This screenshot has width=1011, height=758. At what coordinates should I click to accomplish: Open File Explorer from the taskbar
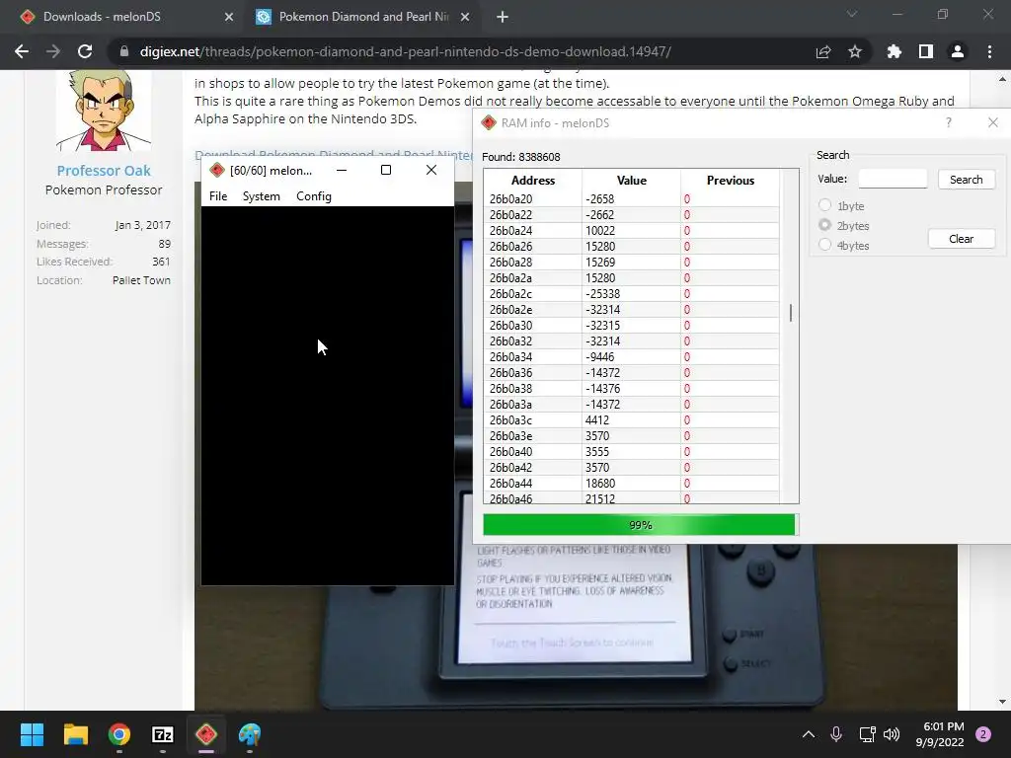75,734
